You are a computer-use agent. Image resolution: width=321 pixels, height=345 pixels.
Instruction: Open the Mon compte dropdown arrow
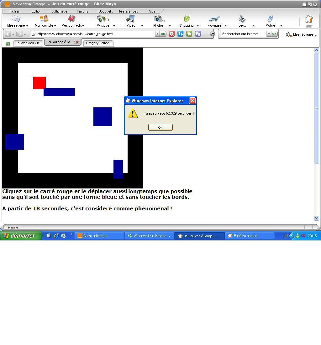[x=55, y=26]
